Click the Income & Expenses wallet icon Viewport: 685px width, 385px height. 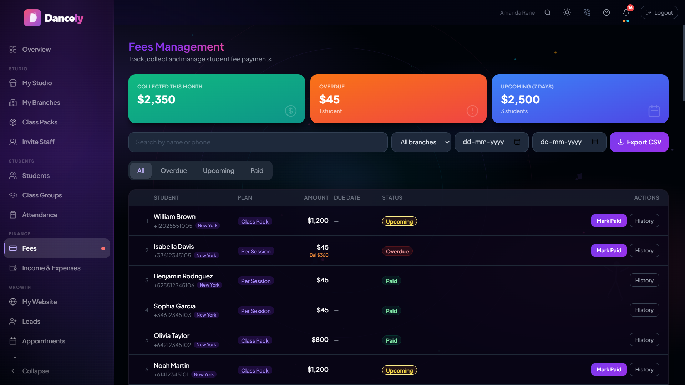13,268
